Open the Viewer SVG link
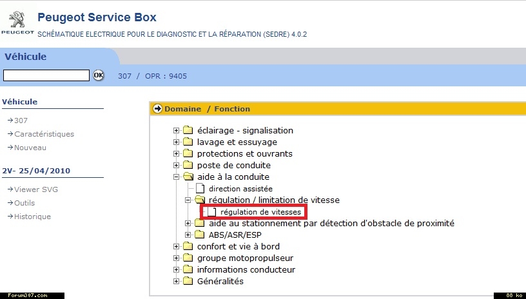 click(x=36, y=189)
